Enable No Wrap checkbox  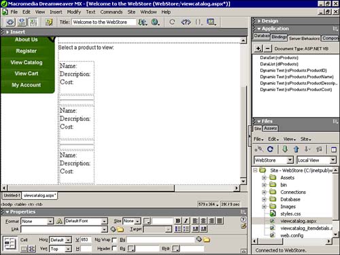pos(114,240)
